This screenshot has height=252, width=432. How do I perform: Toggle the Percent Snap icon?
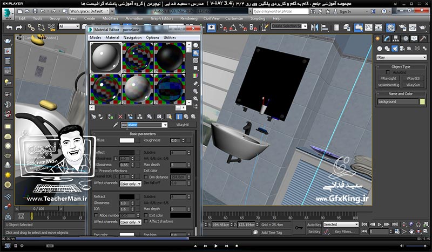pyautogui.click(x=242, y=28)
